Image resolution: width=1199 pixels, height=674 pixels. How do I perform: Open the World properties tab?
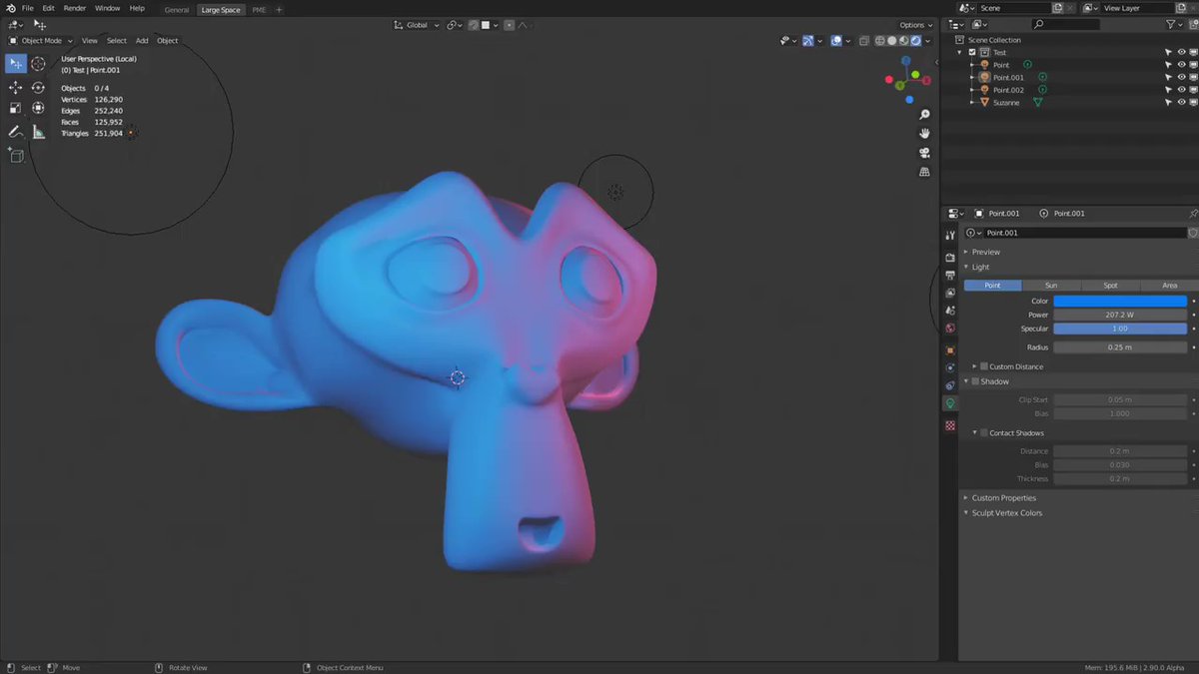(x=950, y=328)
